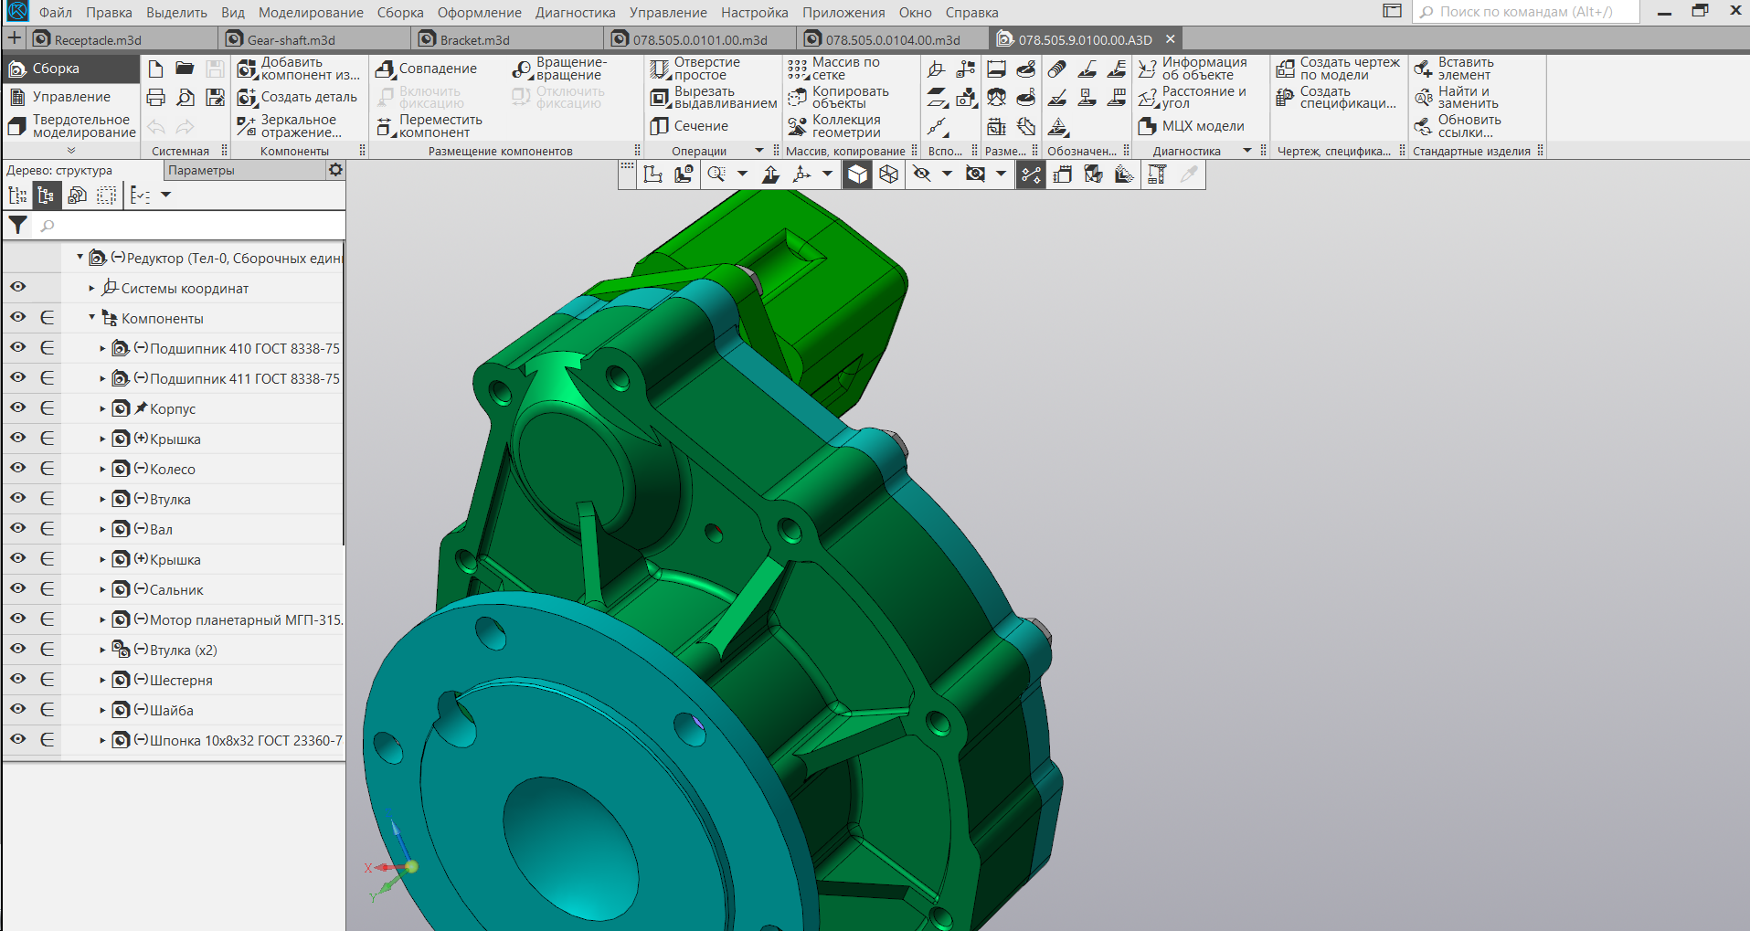Toggle eye icon for Системы координат
The height and width of the screenshot is (931, 1750).
coord(17,287)
